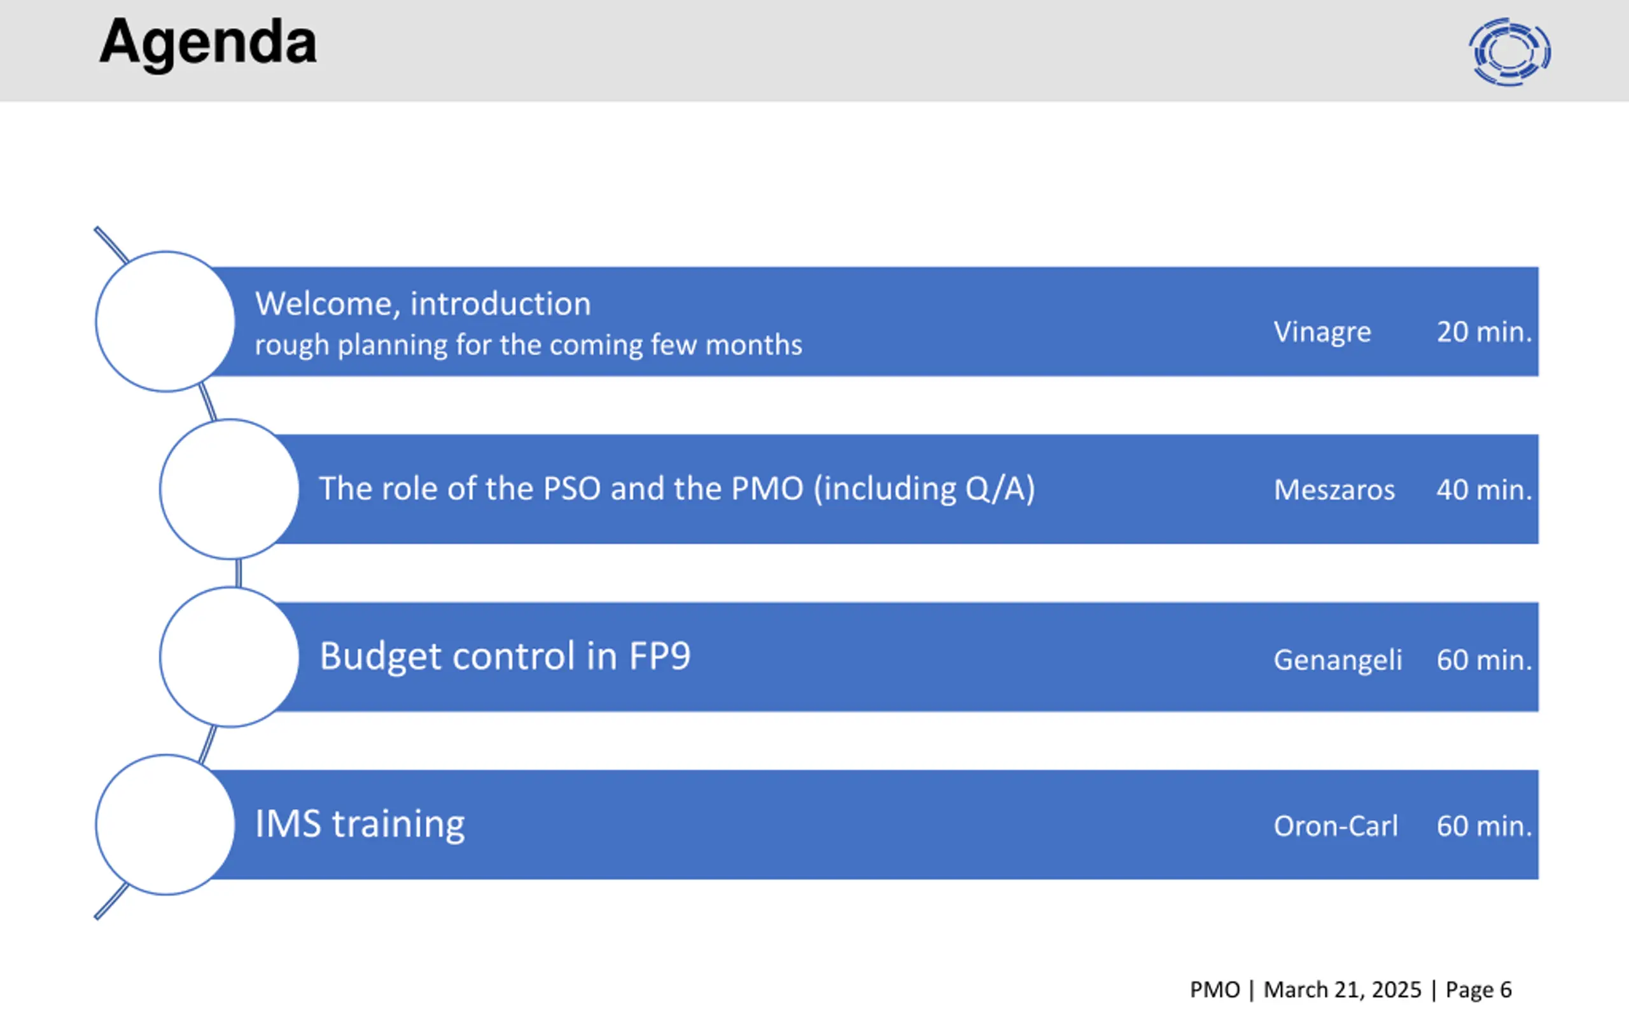Click the Genangeli 60 min. duration
1629x1018 pixels.
[x=1485, y=660]
